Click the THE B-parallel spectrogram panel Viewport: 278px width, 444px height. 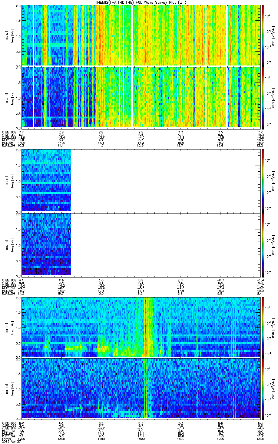141,388
